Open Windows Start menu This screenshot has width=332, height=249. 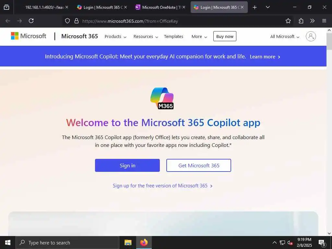[x=8, y=243]
